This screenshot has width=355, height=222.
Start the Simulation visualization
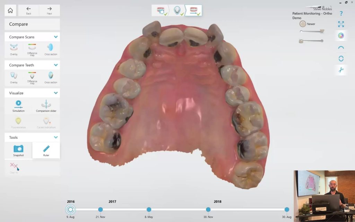pyautogui.click(x=18, y=105)
